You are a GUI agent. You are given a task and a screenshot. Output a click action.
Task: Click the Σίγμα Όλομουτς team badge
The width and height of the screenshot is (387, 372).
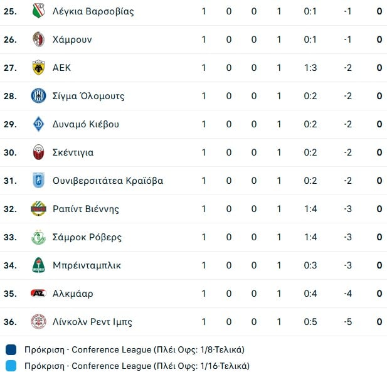39,96
